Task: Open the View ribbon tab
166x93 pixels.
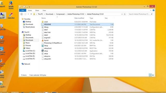Action: [x=44, y=10]
